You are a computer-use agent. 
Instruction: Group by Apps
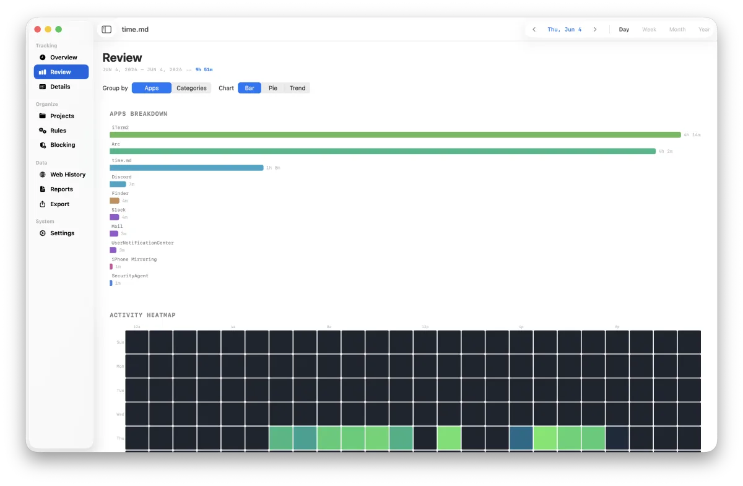click(x=152, y=88)
